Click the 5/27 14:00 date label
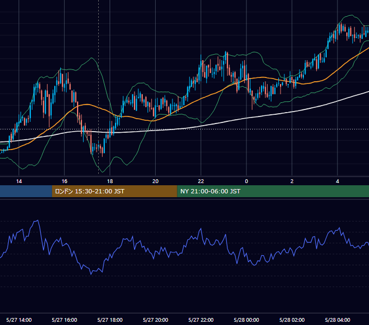 [x=19, y=320]
